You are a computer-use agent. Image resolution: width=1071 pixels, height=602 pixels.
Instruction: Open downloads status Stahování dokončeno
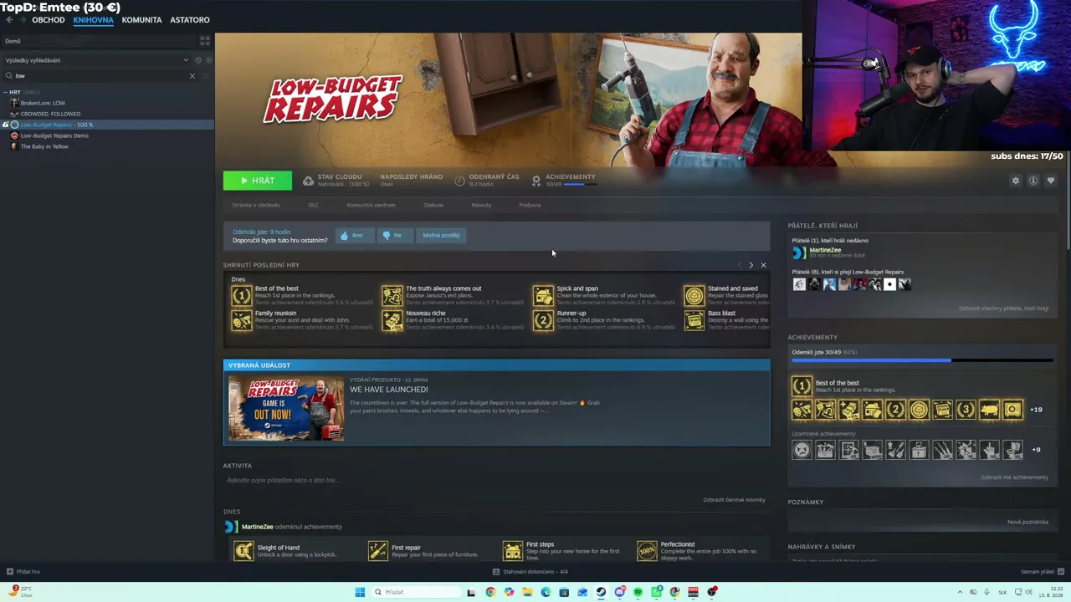(530, 572)
